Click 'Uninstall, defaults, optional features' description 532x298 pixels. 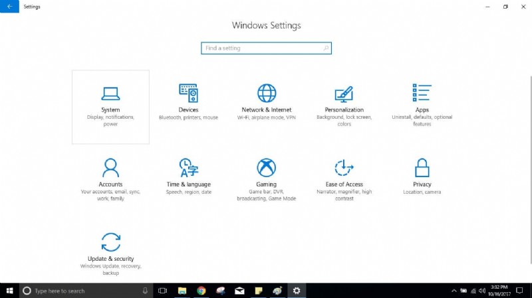pyautogui.click(x=422, y=121)
